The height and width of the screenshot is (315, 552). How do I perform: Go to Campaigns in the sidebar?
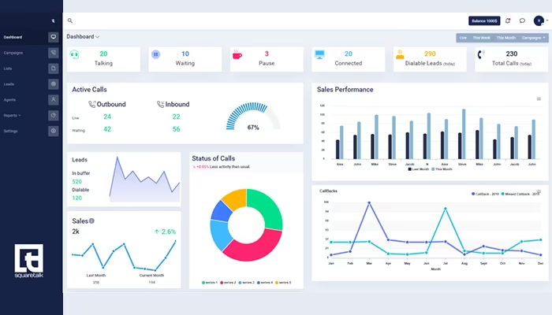(13, 53)
